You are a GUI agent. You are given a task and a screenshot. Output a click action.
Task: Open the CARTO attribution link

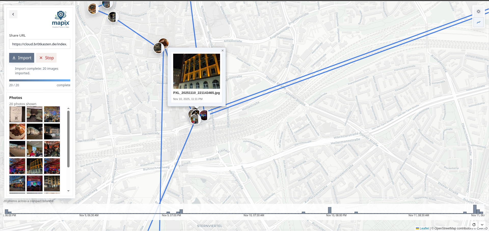[482, 228]
